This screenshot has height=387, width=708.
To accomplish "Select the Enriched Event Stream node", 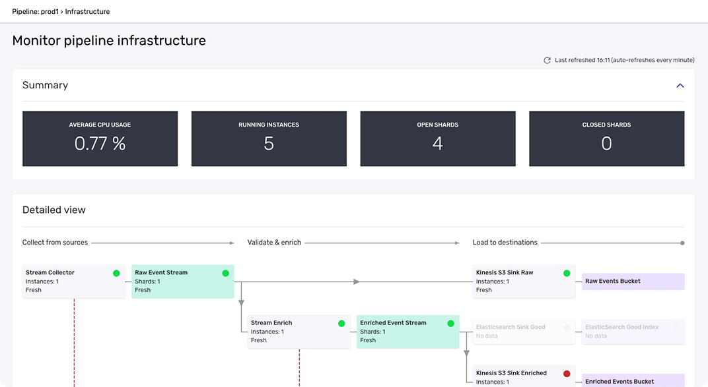I will tap(407, 332).
